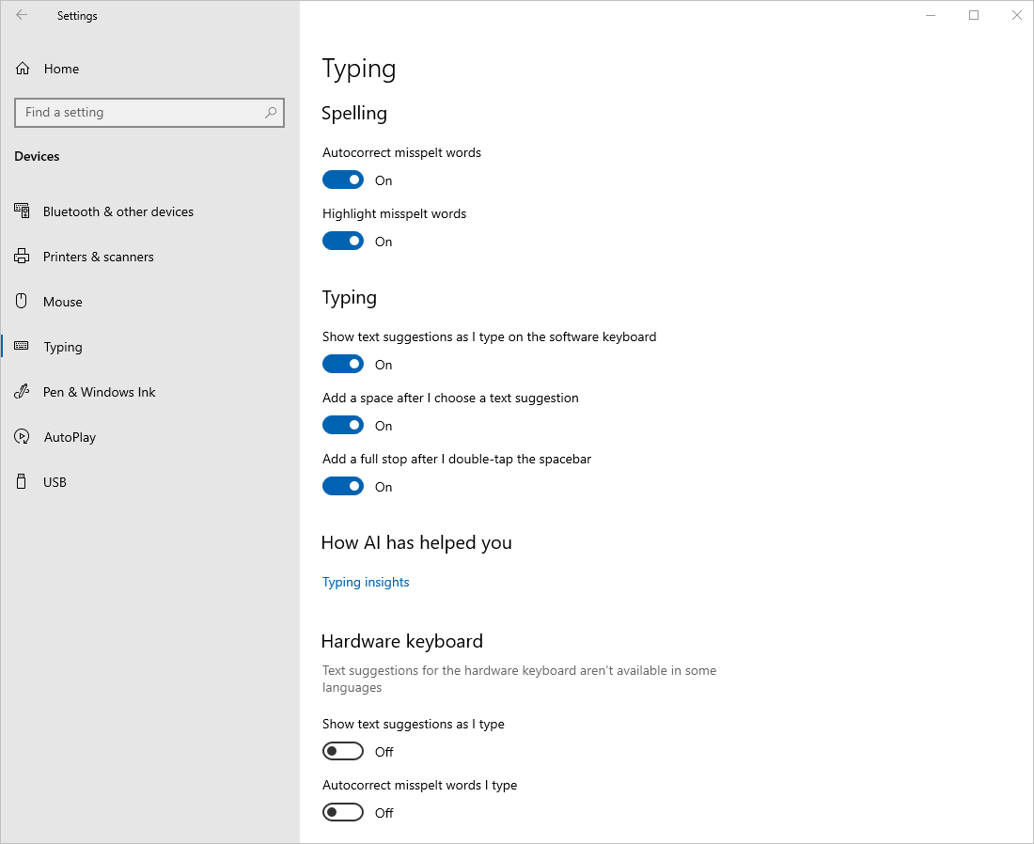Click the search magnifier icon
Image resolution: width=1034 pixels, height=844 pixels.
[x=271, y=113]
